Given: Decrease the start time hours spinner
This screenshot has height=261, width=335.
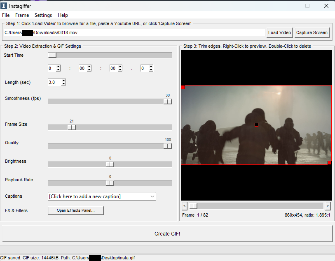Looking at the screenshot, I should point(59,70).
